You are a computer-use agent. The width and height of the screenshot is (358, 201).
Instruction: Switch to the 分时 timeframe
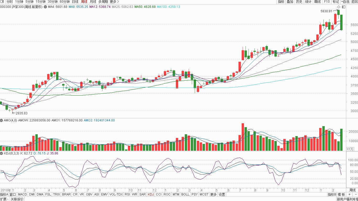(x=9, y=2)
